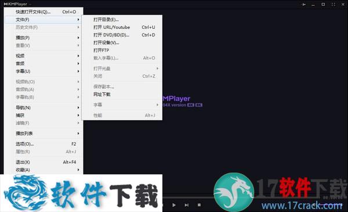Stop playback with the square stop button
This screenshot has height=212, width=348.
(x=199, y=205)
